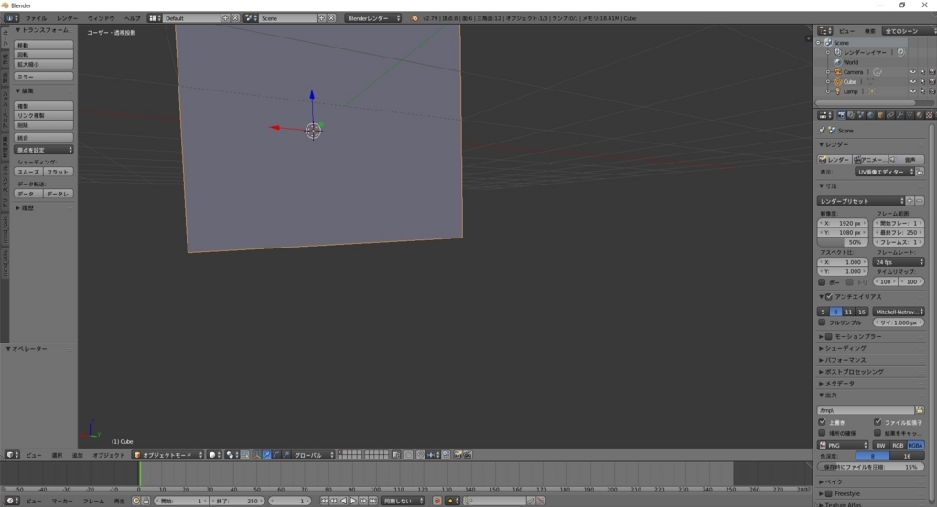Click the ミラー button
This screenshot has width=937, height=507.
click(44, 77)
